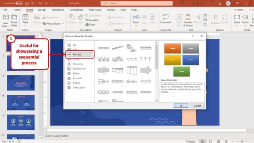Click the zoom slider in status bar
This screenshot has width=254, height=143.
coord(242,141)
